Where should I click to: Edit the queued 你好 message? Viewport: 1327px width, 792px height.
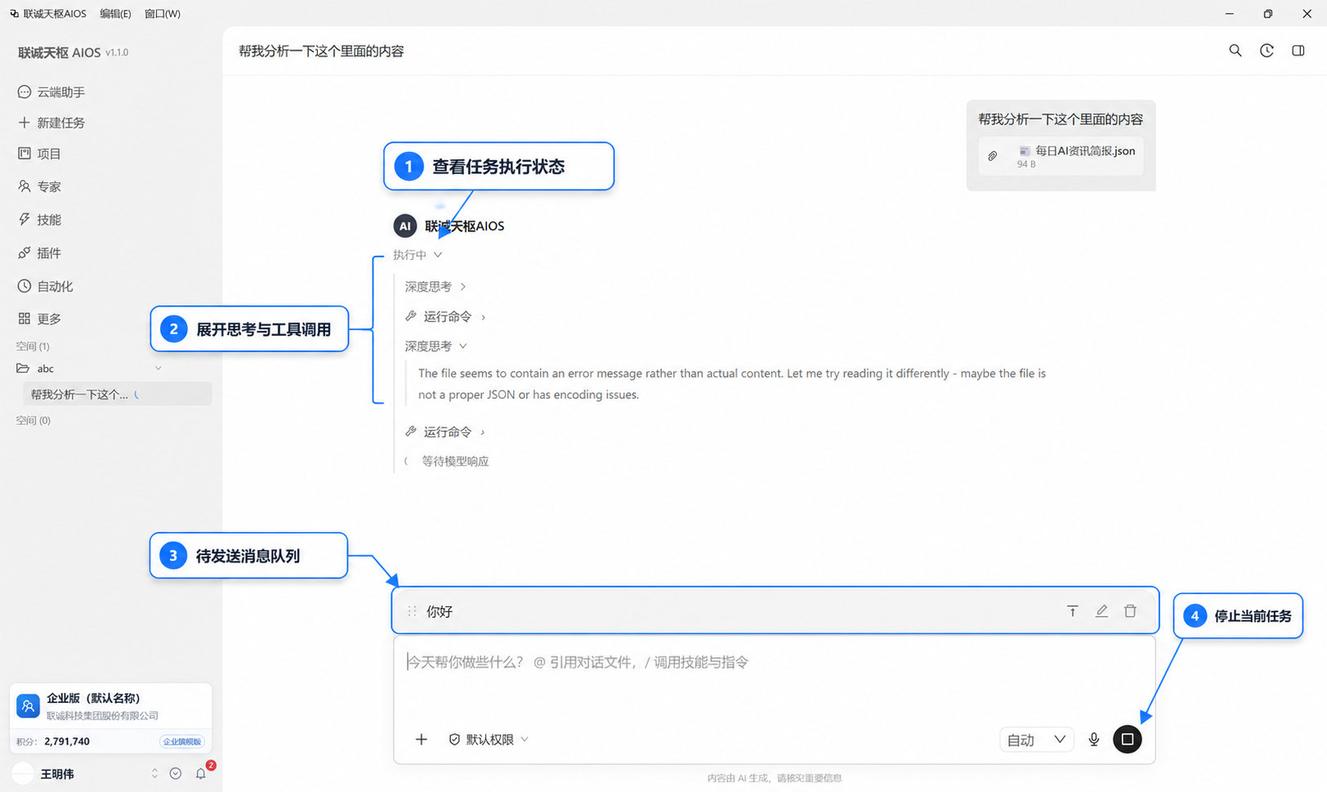(x=1101, y=611)
